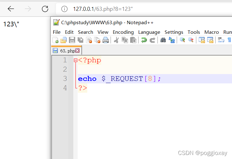Open the Settings menu
The image size is (232, 159).
coord(174,32)
